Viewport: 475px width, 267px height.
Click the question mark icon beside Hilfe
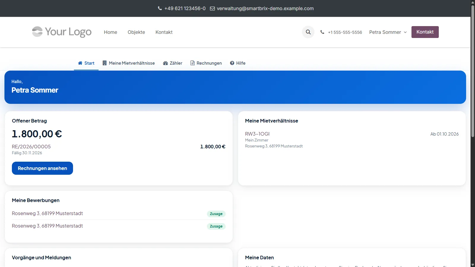(x=232, y=63)
